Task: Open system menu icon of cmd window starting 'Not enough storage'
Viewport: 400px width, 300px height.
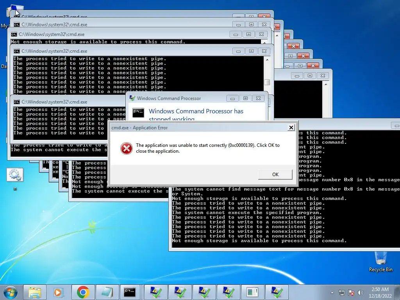Action: coord(14,34)
